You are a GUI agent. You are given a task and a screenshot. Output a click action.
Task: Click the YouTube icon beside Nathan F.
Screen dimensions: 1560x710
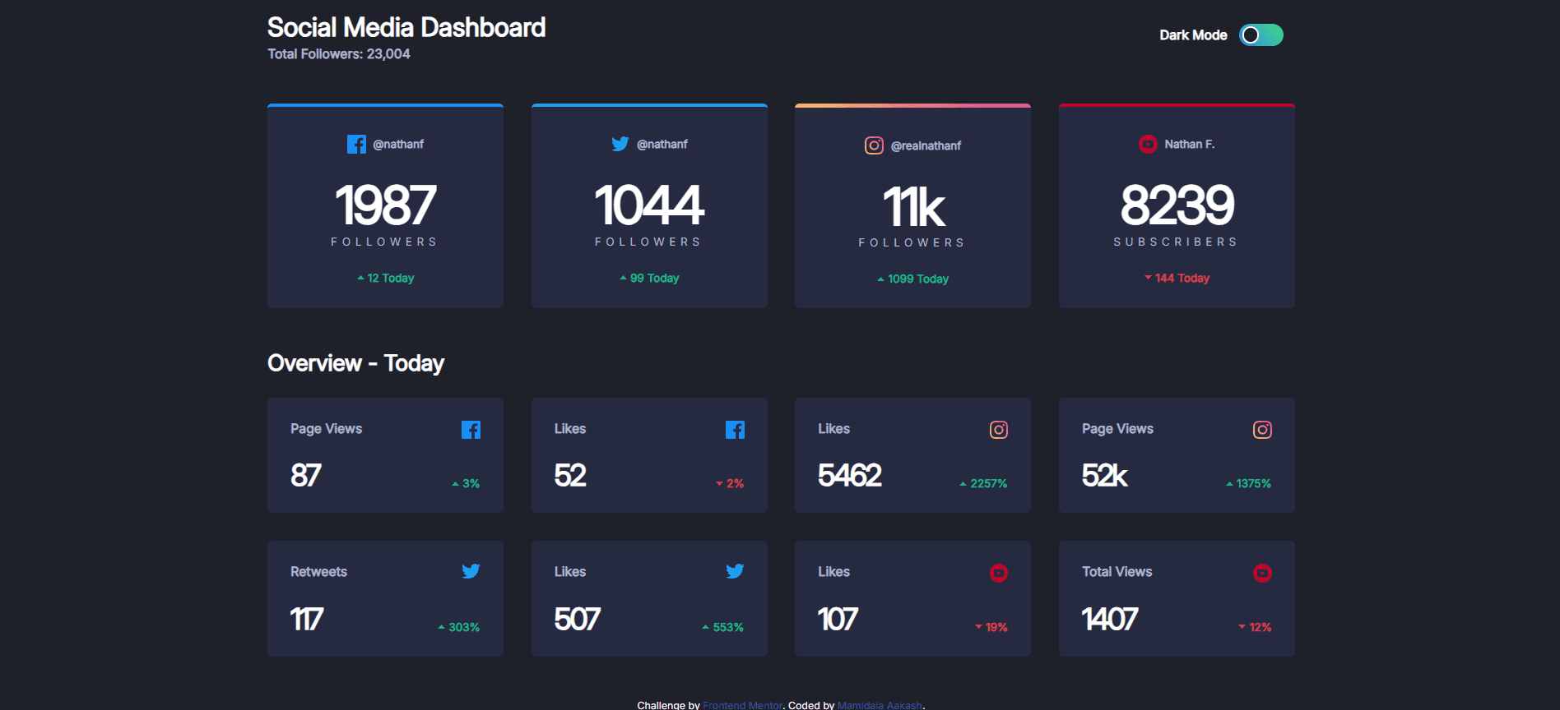(1148, 145)
